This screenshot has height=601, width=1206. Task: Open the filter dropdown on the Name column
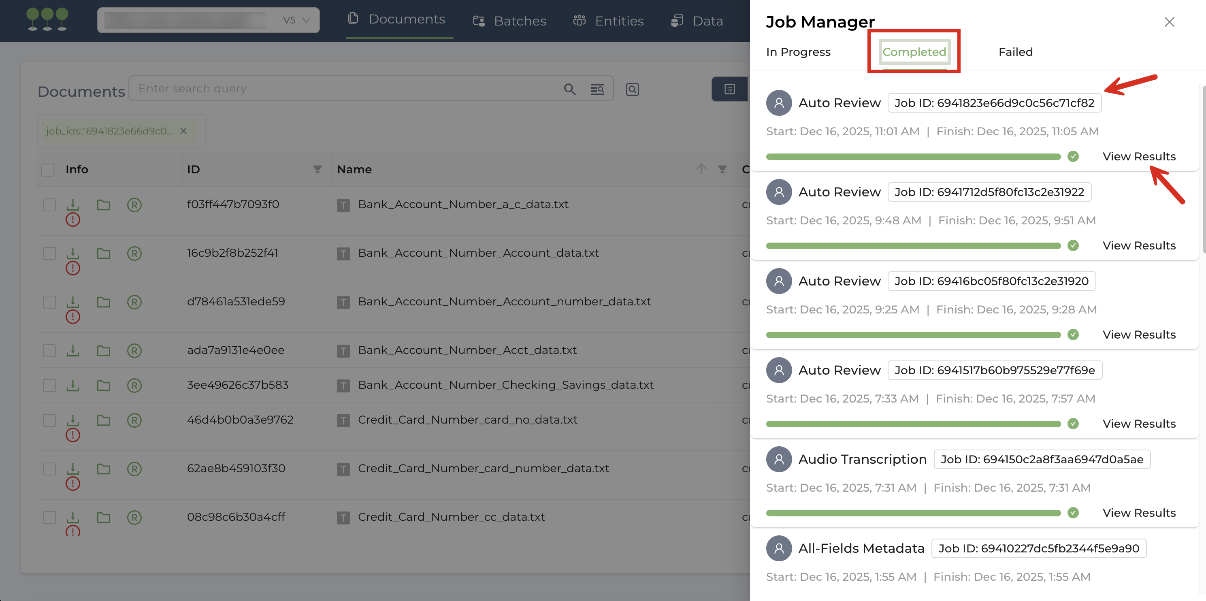723,169
